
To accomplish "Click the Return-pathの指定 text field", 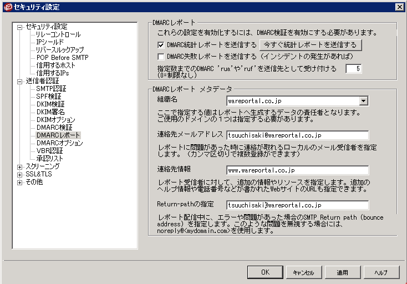I will (x=297, y=205).
